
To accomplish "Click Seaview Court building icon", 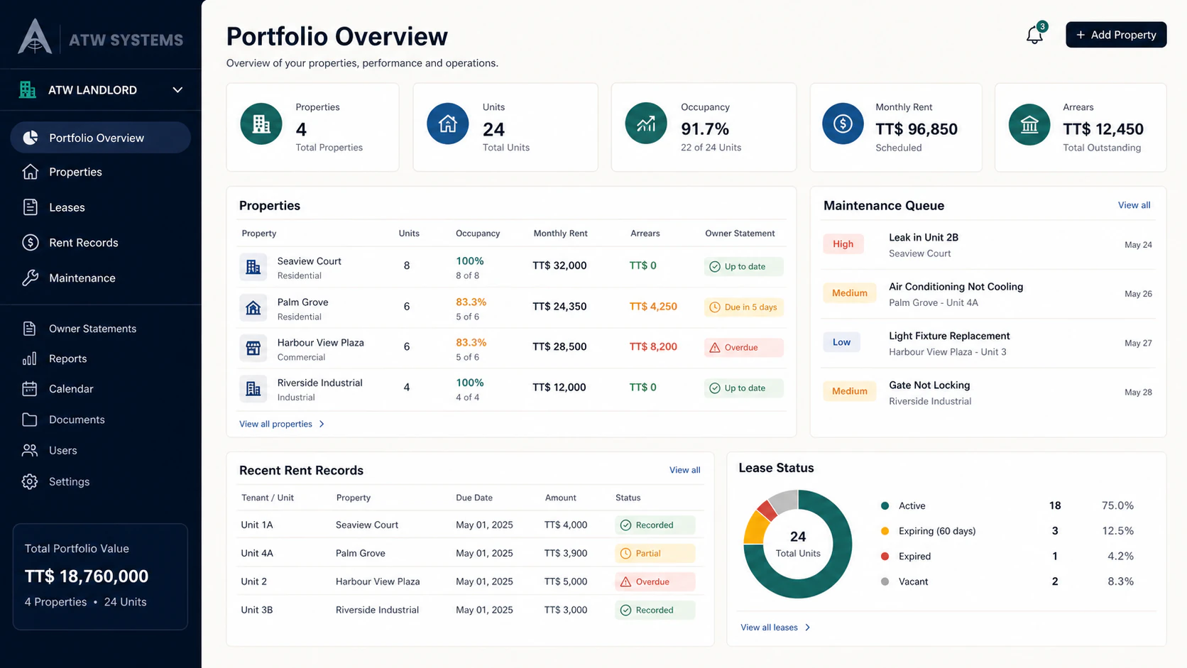I will tap(253, 267).
